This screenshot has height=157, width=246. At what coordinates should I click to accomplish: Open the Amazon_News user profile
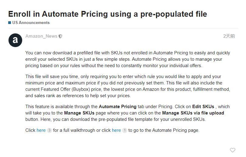point(41,36)
